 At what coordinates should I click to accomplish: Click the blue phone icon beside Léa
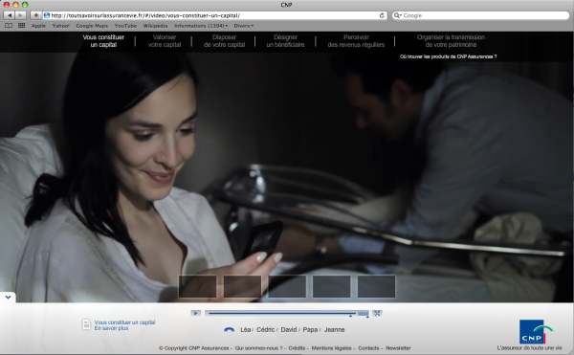tap(230, 330)
